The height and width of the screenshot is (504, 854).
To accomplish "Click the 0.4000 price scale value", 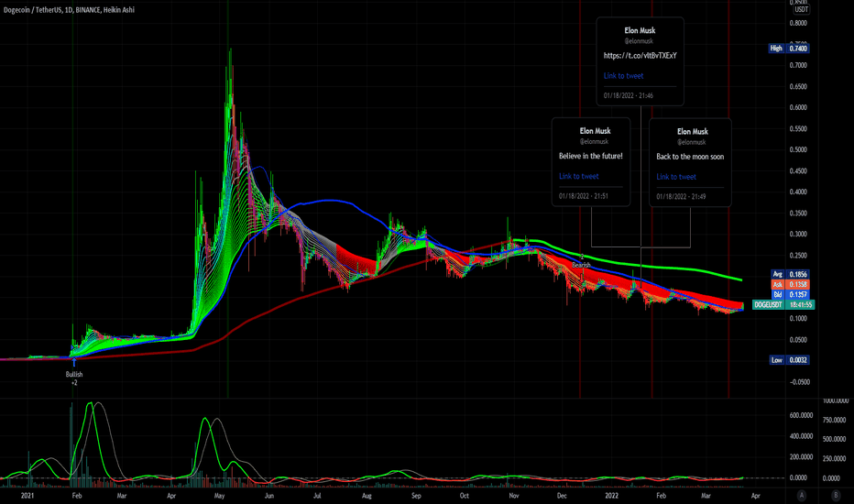I will (x=798, y=192).
